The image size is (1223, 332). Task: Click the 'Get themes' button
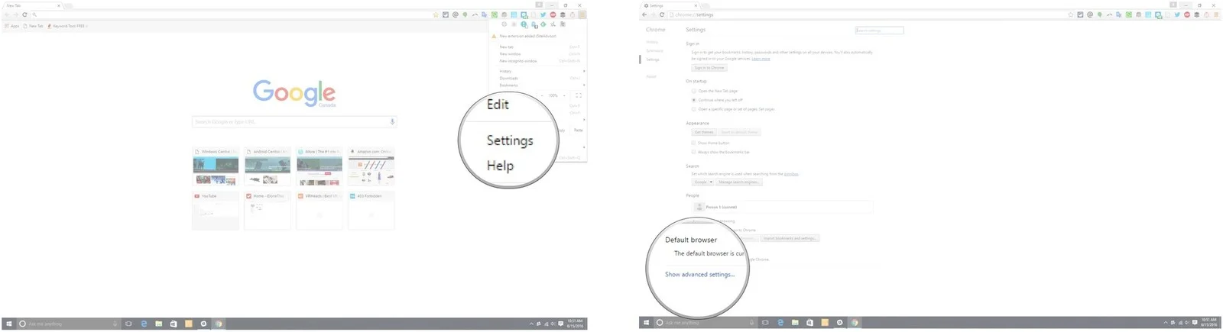[703, 132]
